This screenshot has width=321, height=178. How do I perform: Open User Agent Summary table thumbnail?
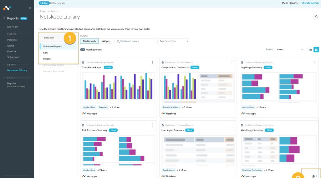tap(198, 150)
